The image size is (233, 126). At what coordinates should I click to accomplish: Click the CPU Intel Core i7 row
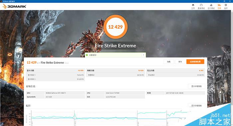point(115,93)
